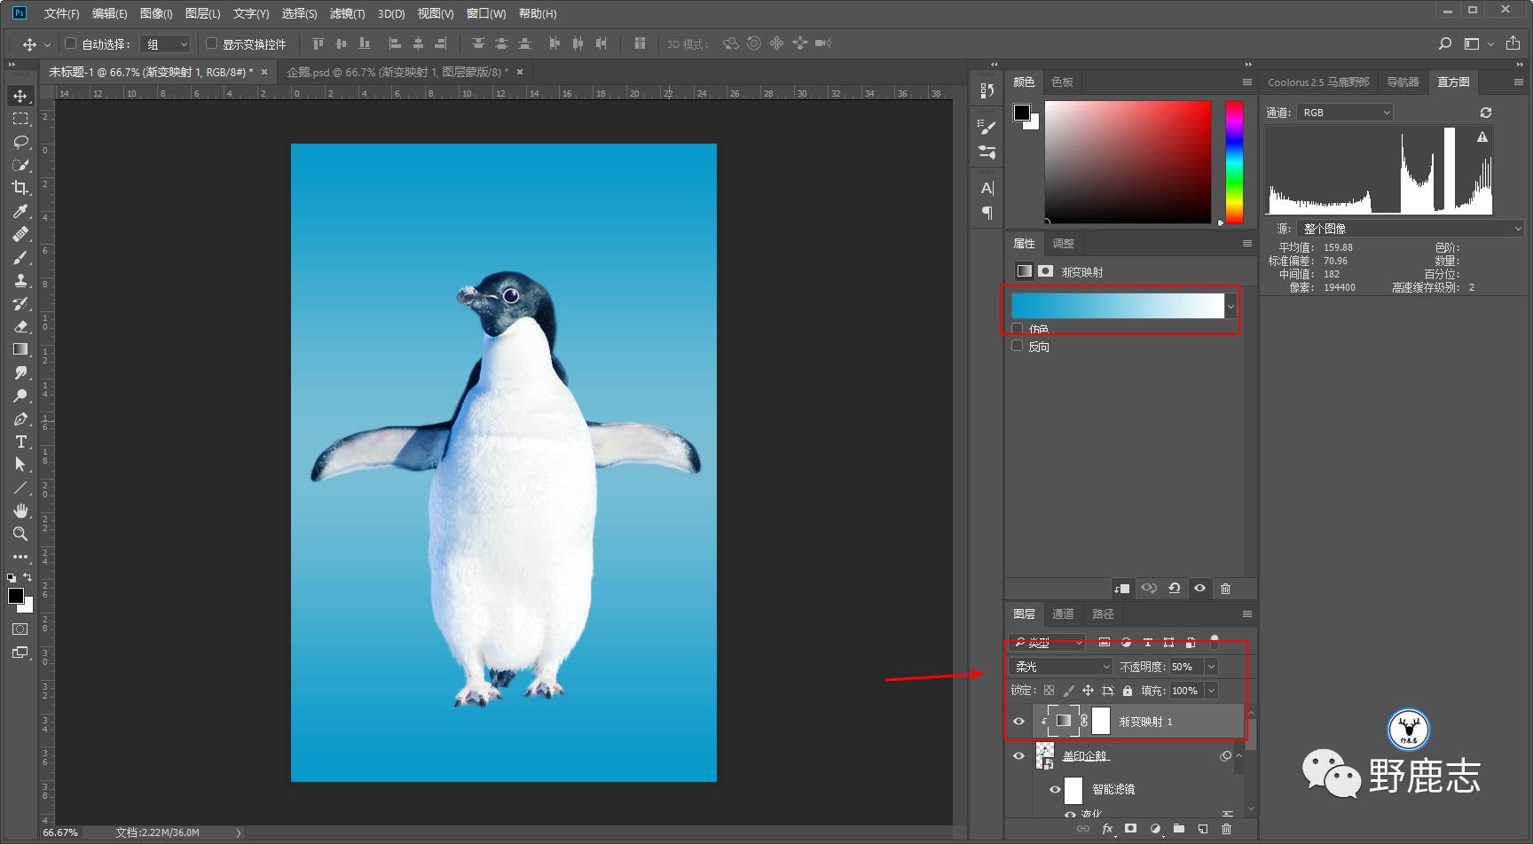The width and height of the screenshot is (1533, 844).
Task: Pick the Eyedropper tool
Action: pos(20,211)
